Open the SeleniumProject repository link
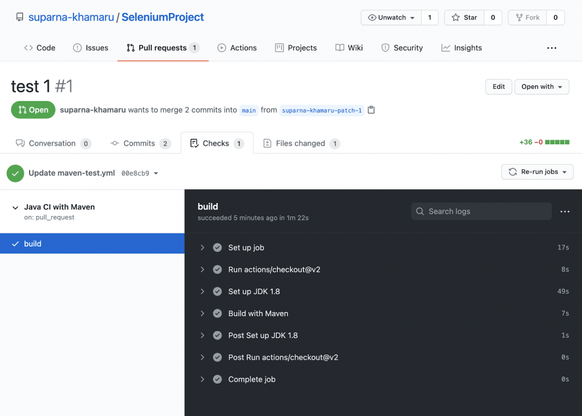 point(163,18)
